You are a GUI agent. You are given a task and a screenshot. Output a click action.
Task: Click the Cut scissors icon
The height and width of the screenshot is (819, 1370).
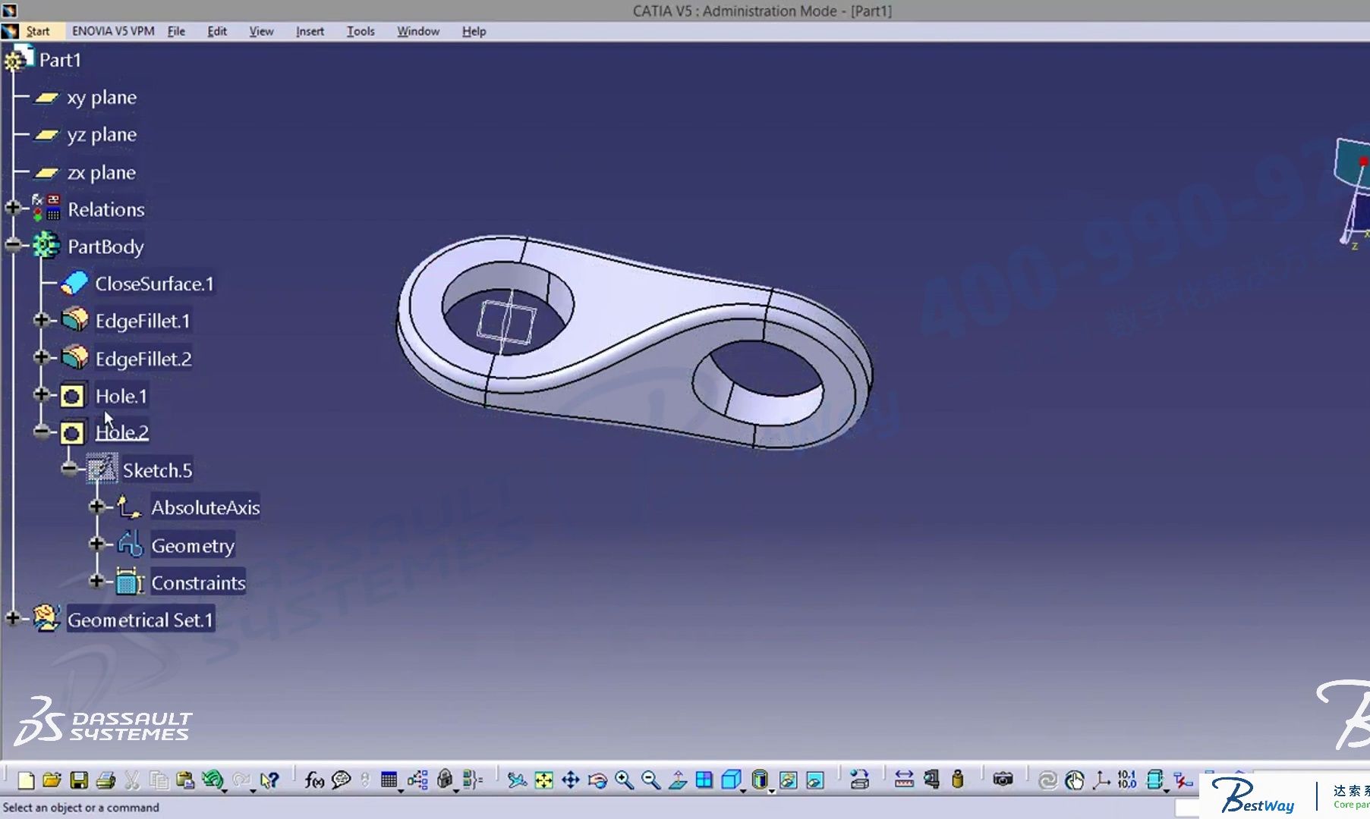pyautogui.click(x=132, y=780)
